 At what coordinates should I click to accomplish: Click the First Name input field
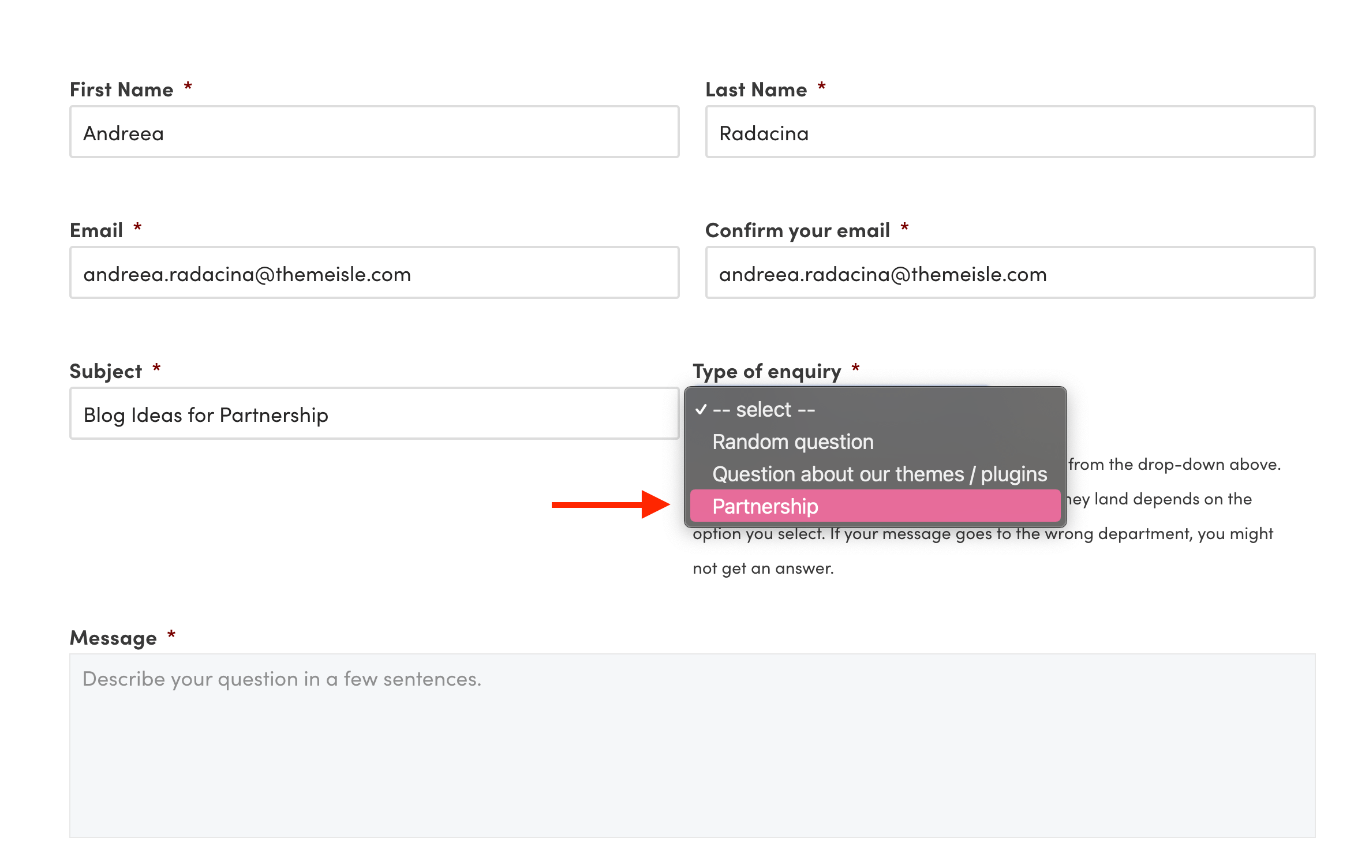(374, 132)
